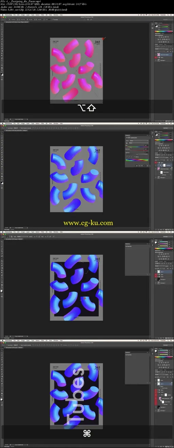This screenshot has height=448, width=174.
Task: Switch to Swatches tab in black-background frame
Action: pyautogui.click(x=160, y=240)
